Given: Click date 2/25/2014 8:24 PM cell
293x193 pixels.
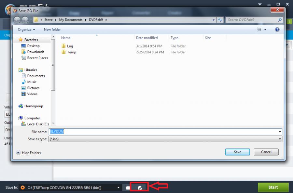Looking at the screenshot, I should tap(150, 52).
